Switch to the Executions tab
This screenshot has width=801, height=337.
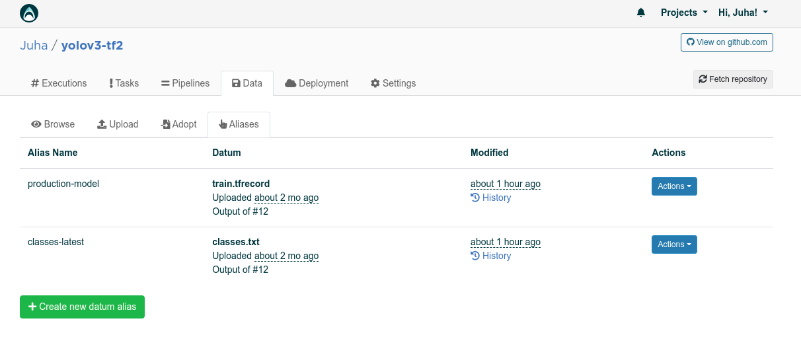[x=59, y=83]
